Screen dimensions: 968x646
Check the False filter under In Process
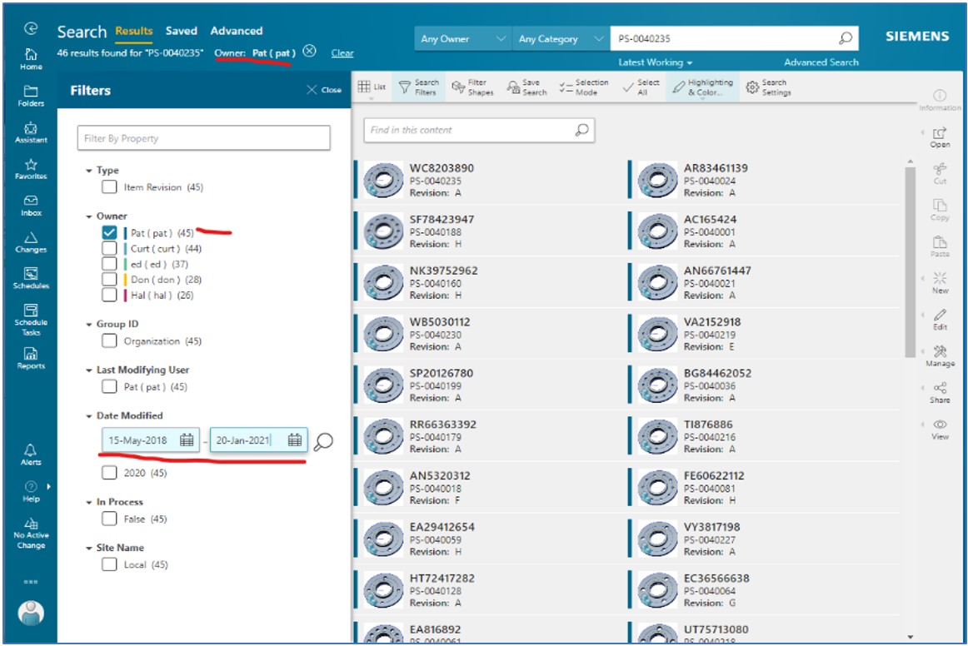(109, 518)
